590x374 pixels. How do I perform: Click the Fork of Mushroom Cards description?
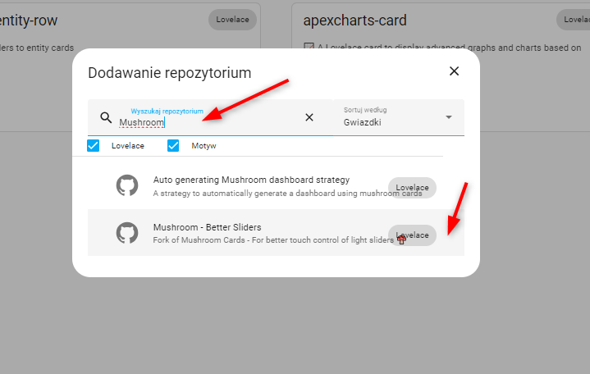point(273,240)
